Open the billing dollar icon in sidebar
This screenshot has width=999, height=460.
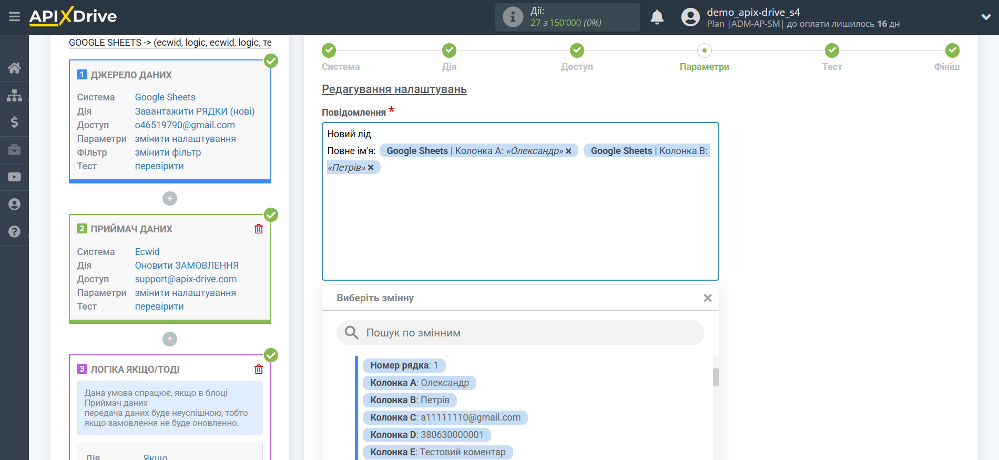click(14, 122)
